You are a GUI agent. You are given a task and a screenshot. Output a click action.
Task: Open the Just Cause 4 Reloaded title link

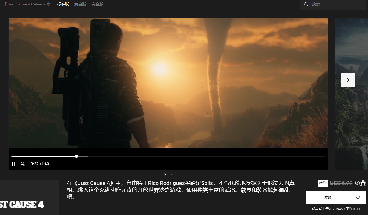(x=27, y=4)
